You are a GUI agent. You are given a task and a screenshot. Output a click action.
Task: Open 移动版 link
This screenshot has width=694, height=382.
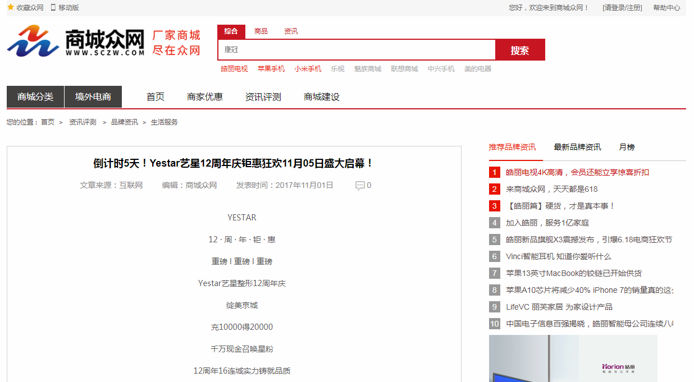[69, 8]
